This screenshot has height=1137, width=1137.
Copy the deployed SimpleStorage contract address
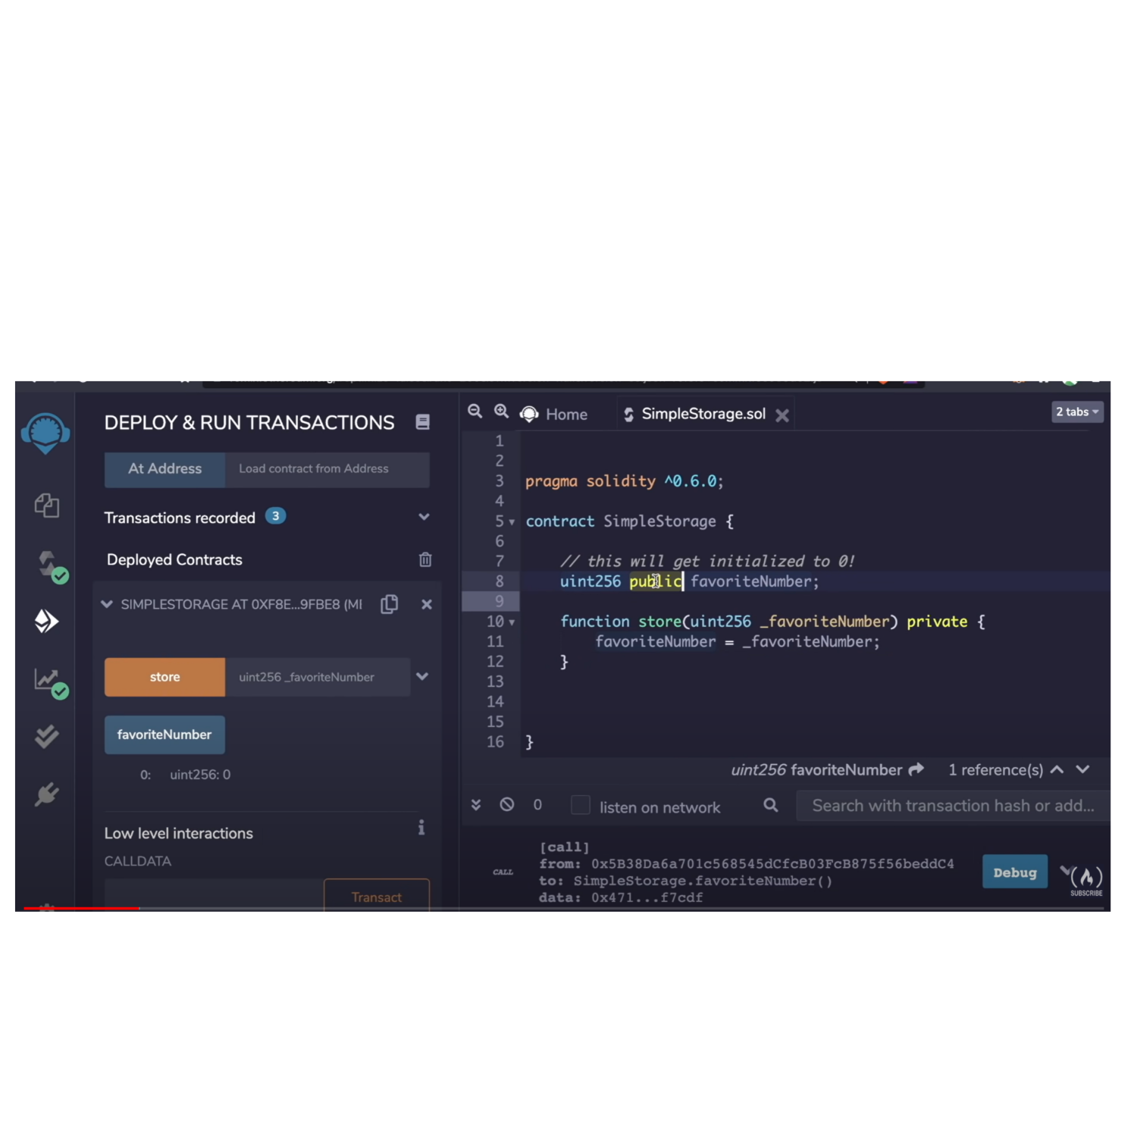390,604
